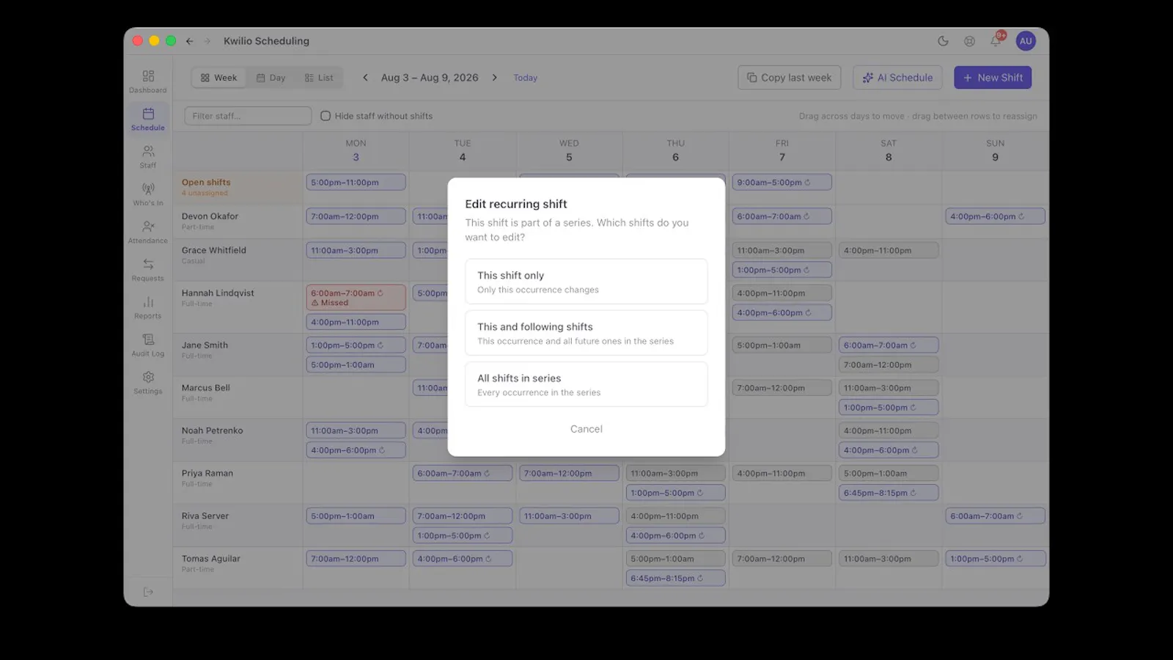
Task: Open Priya Raman's Saturday 6:45pm–8:15pm shift
Action: coord(889,493)
